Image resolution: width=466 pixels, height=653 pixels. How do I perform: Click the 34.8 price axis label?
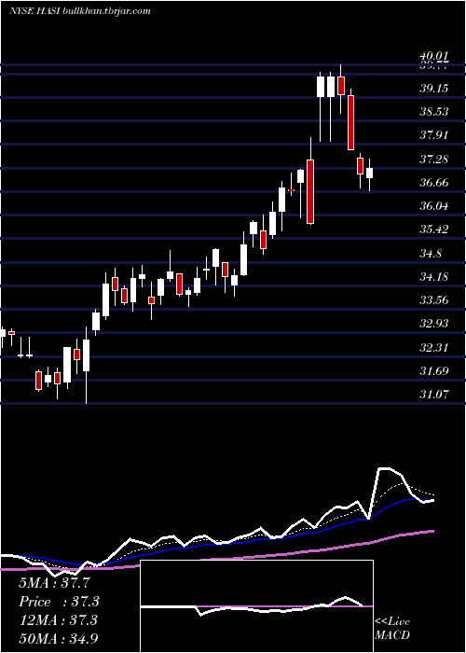point(431,253)
